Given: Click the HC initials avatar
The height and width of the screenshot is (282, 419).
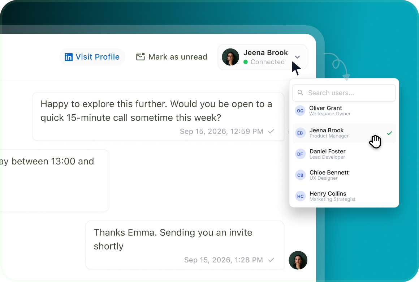Looking at the screenshot, I should click(x=300, y=196).
